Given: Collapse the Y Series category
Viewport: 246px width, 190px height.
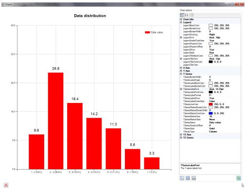Looking at the screenshot, I should coord(181,74).
